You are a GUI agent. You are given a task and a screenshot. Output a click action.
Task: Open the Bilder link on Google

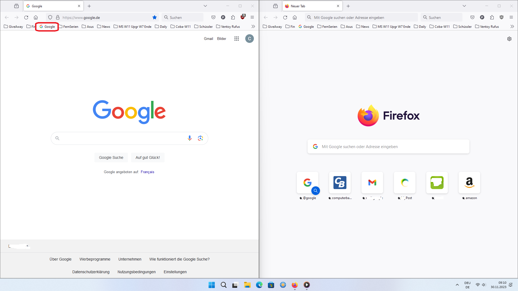(x=222, y=39)
